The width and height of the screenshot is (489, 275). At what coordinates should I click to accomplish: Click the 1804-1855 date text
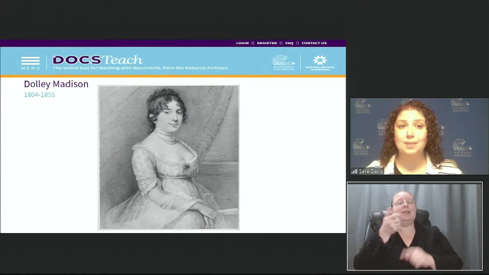39,95
